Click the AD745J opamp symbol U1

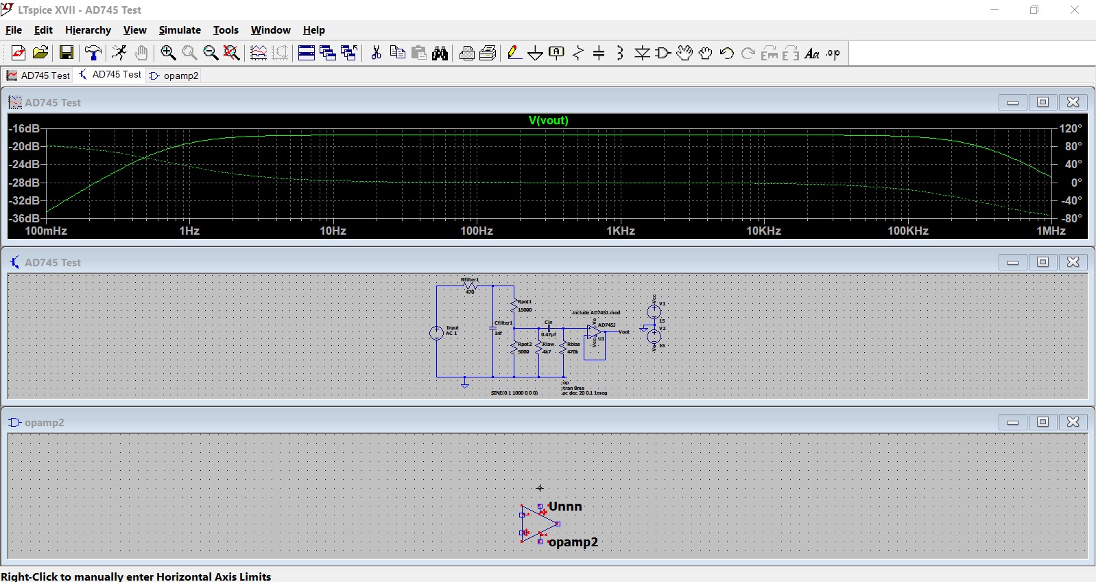594,332
